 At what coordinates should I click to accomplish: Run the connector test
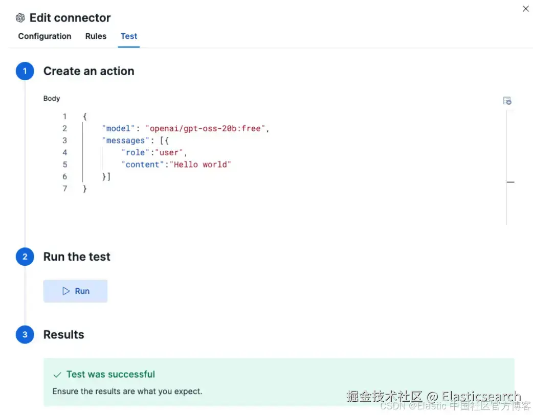click(x=75, y=291)
